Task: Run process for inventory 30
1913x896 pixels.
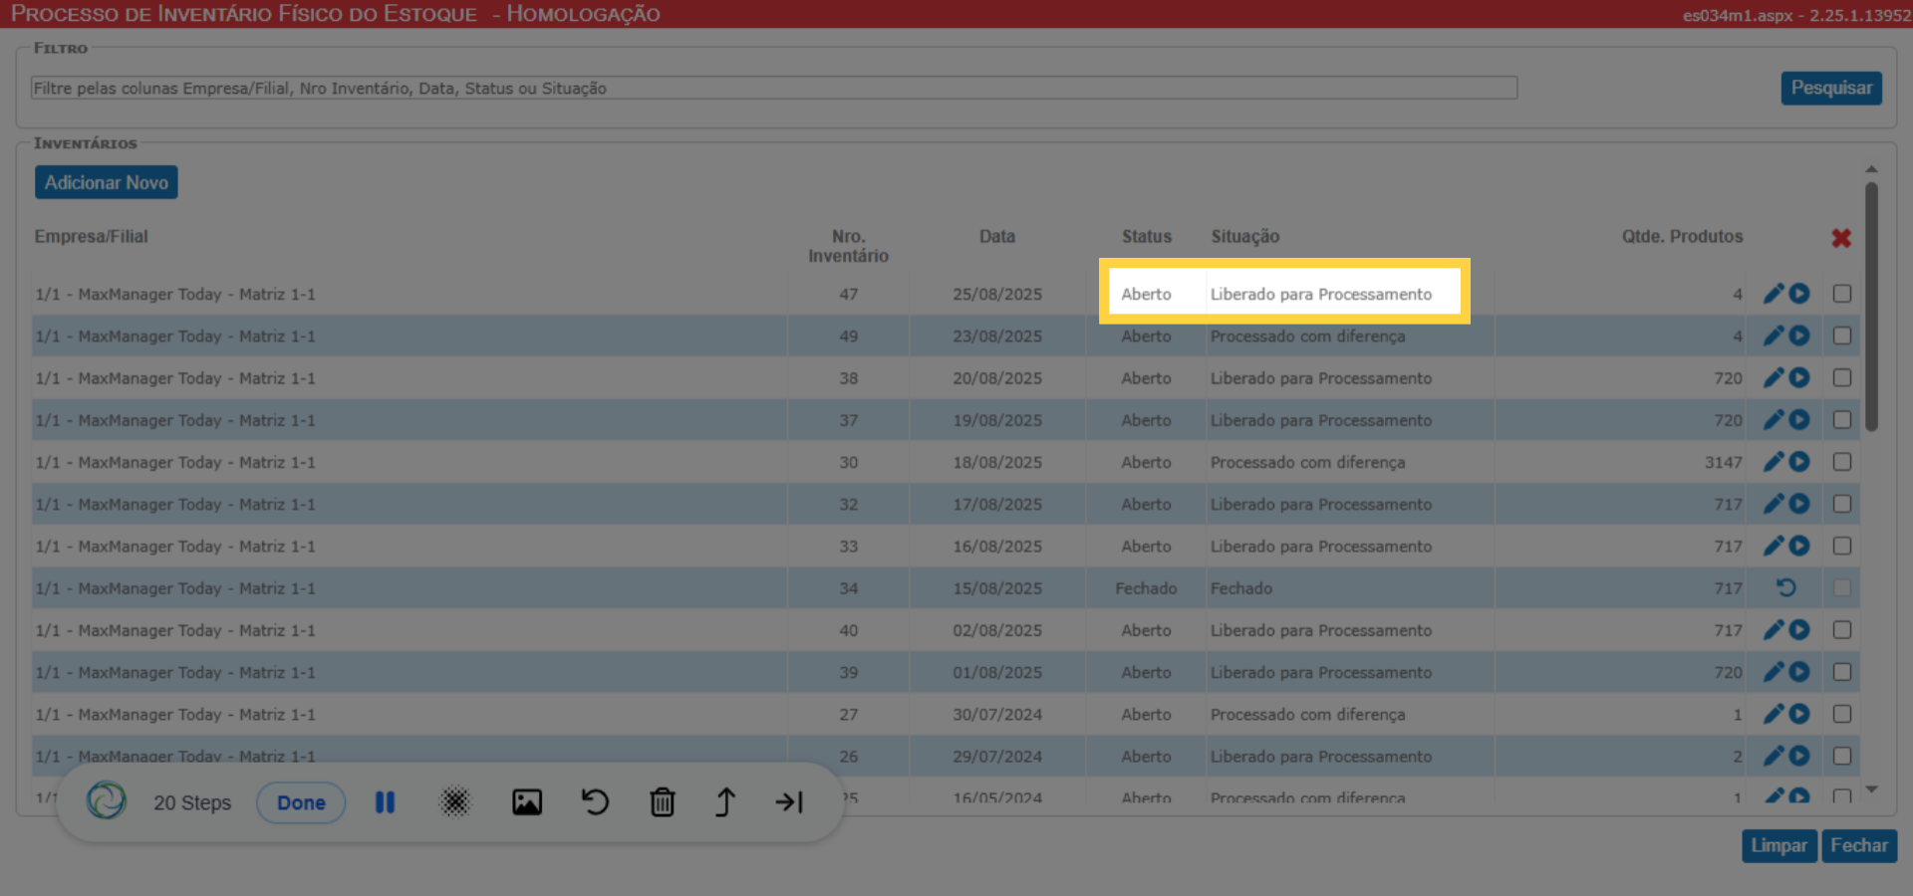Action: coord(1799,462)
